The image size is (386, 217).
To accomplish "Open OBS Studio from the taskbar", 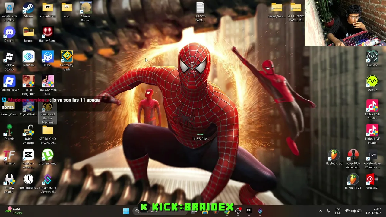I will coord(238,211).
